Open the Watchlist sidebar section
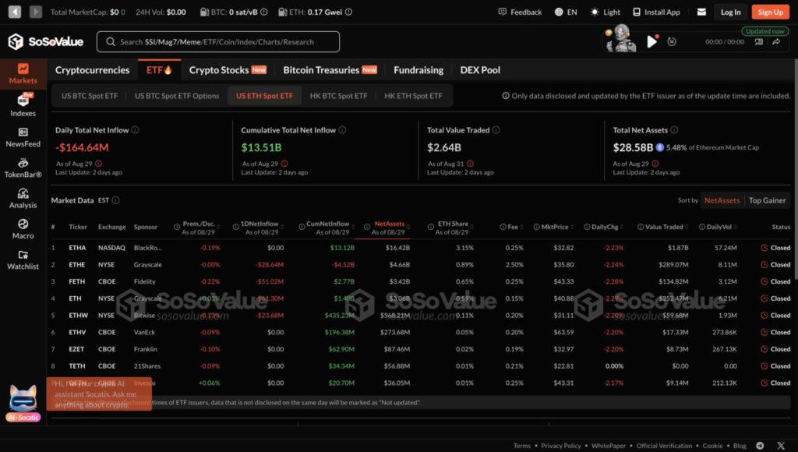The width and height of the screenshot is (798, 452). (23, 260)
